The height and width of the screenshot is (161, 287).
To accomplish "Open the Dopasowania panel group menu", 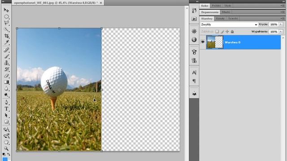I will 283,12.
